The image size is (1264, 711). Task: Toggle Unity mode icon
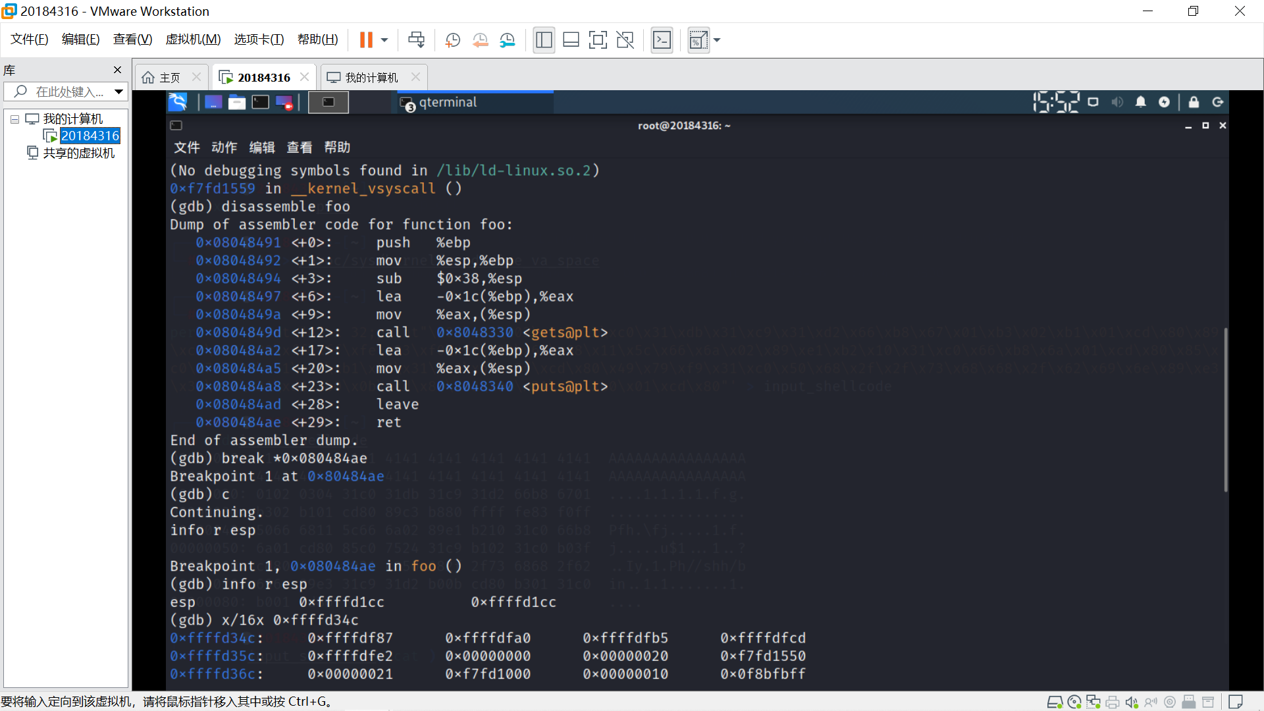[625, 40]
